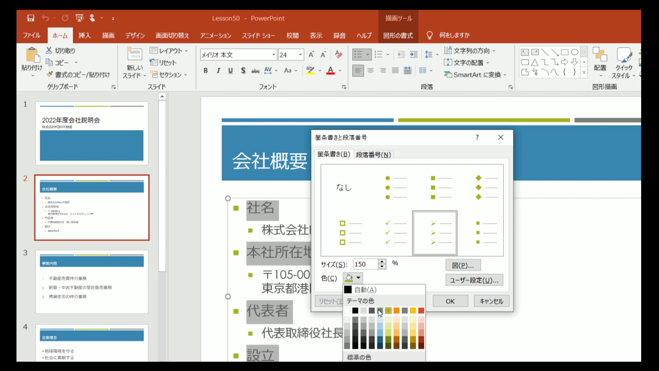
Task: Increase list indent level icon
Action: pyautogui.click(x=414, y=54)
